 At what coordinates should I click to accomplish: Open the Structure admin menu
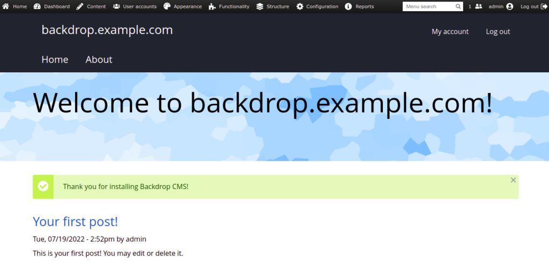pyautogui.click(x=278, y=6)
